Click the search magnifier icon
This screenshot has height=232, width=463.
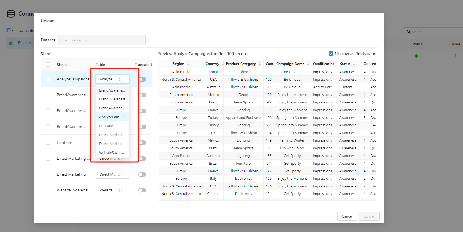[x=409, y=32]
